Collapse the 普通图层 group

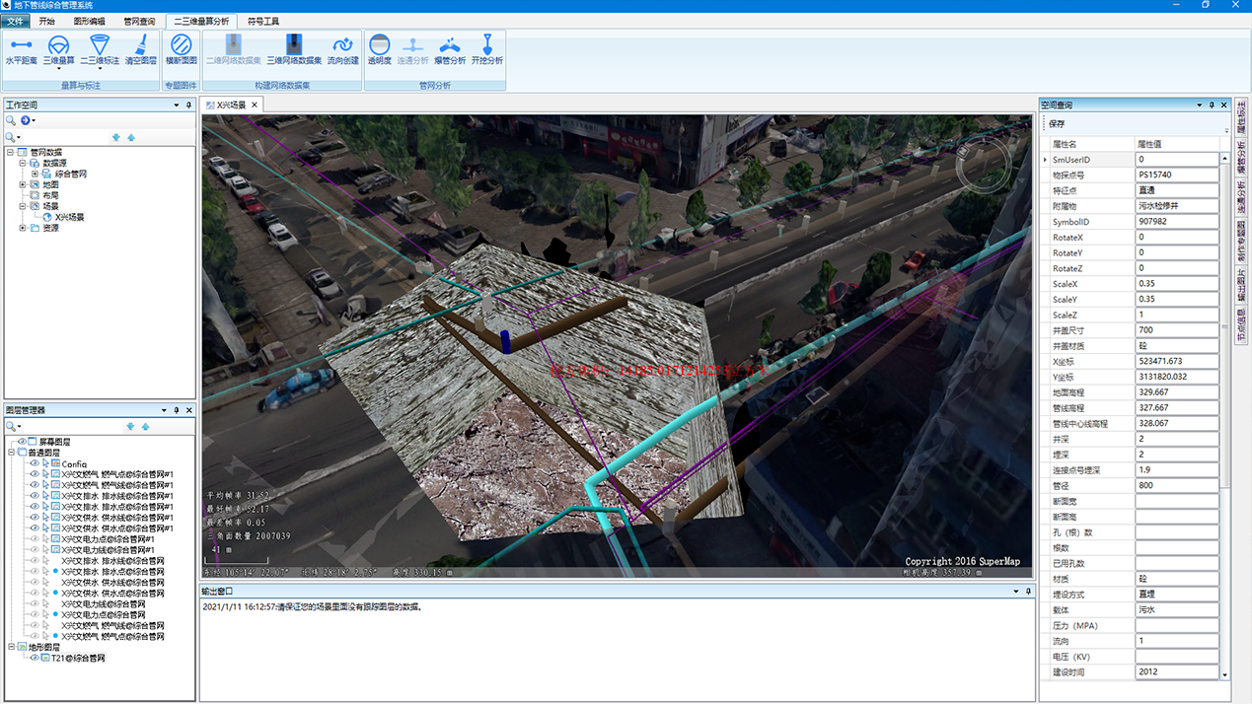click(11, 453)
